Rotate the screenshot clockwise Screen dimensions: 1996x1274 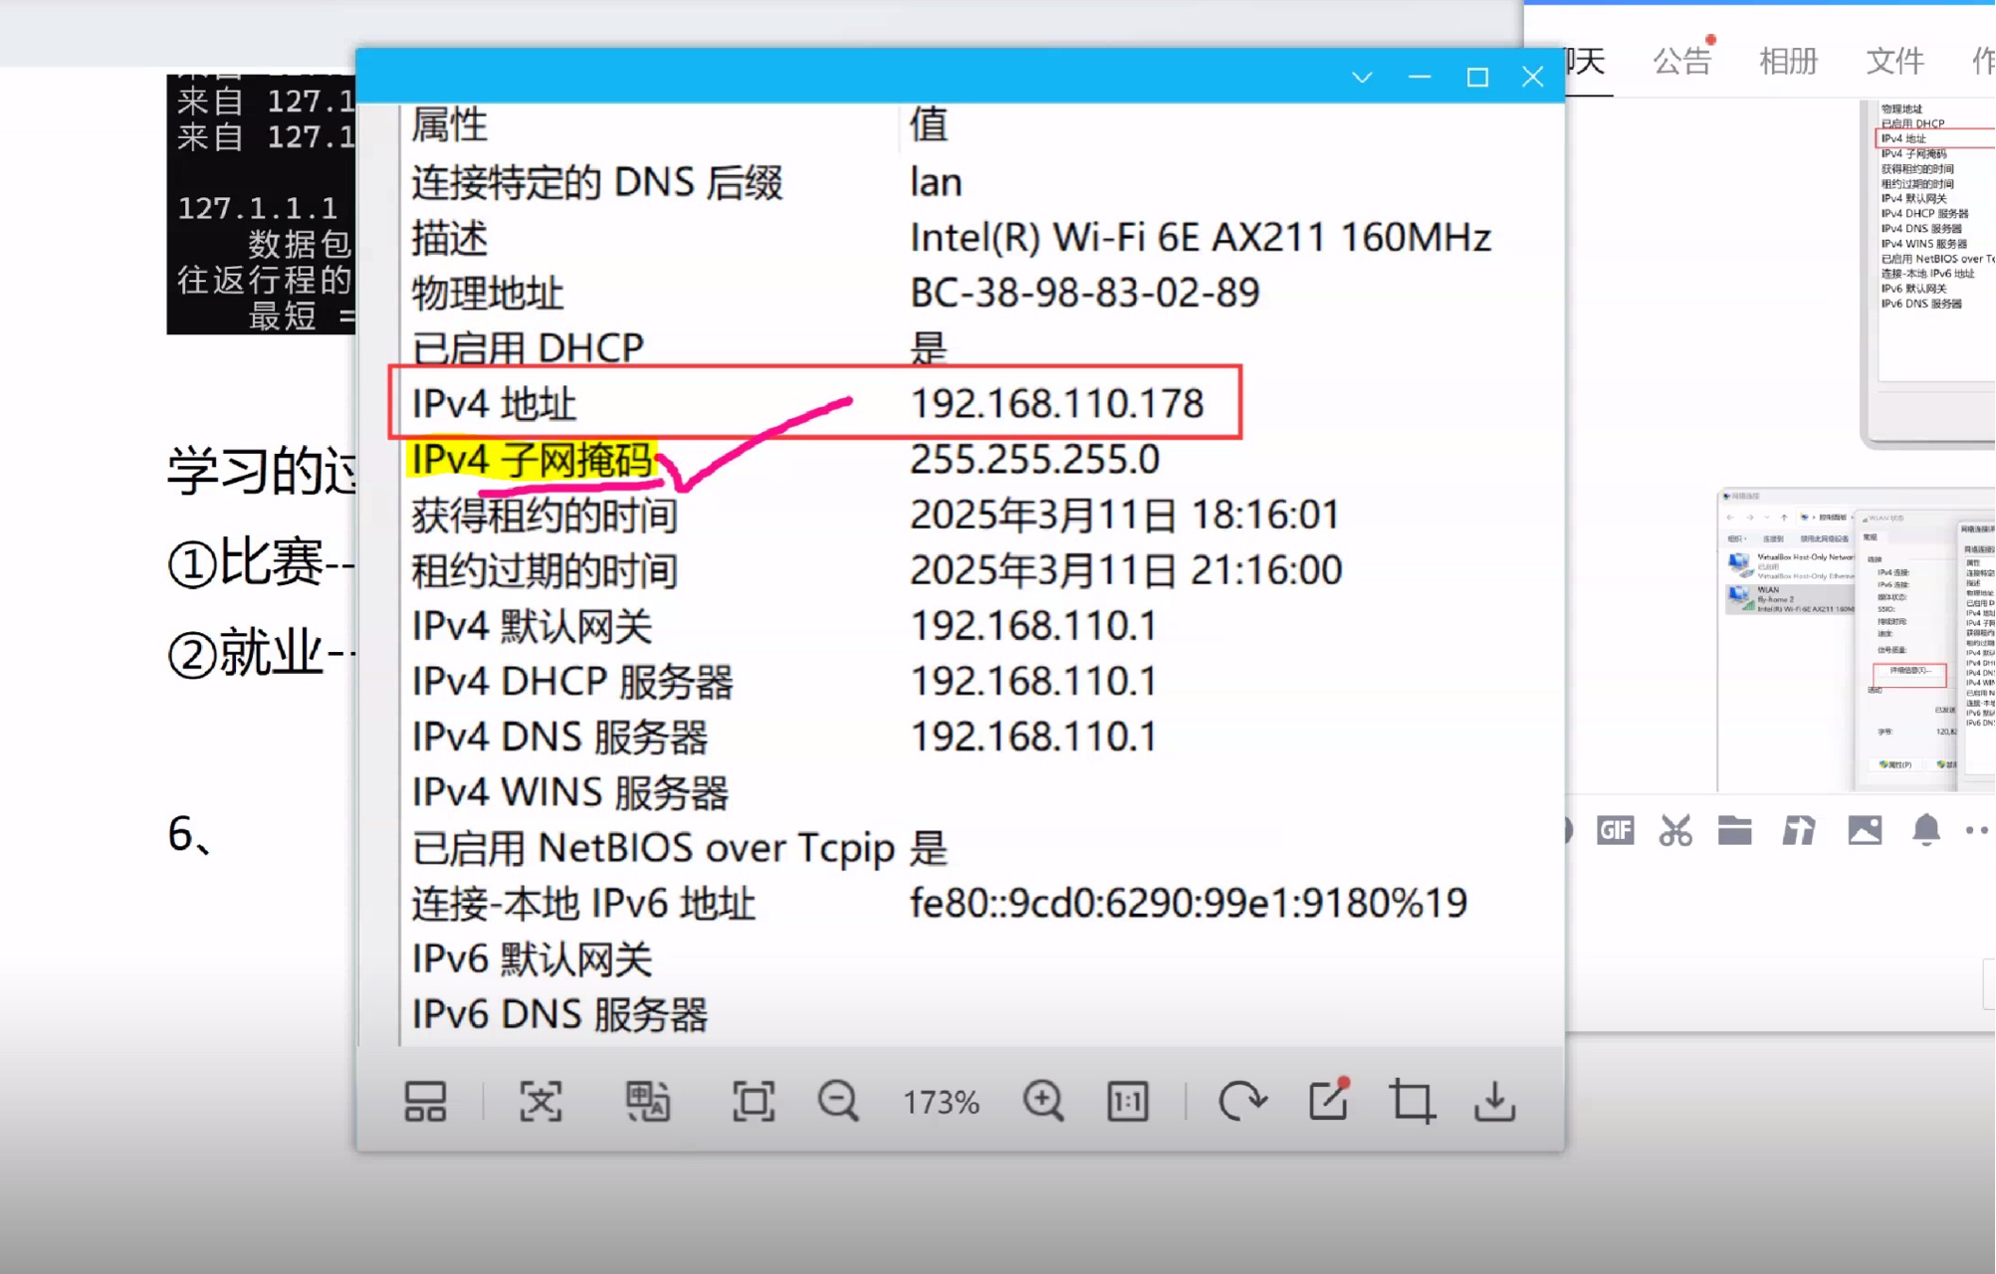tap(1244, 1102)
